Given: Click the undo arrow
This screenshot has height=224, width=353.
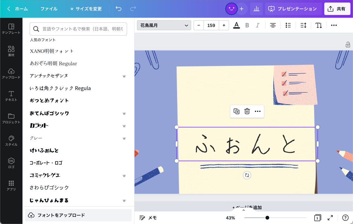Looking at the screenshot, I should pos(119,9).
